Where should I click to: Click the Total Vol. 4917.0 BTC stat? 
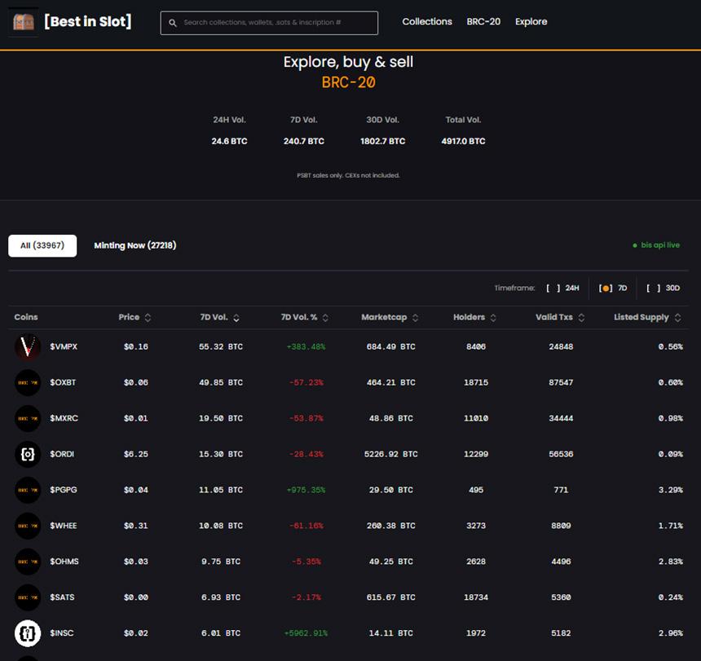(463, 130)
